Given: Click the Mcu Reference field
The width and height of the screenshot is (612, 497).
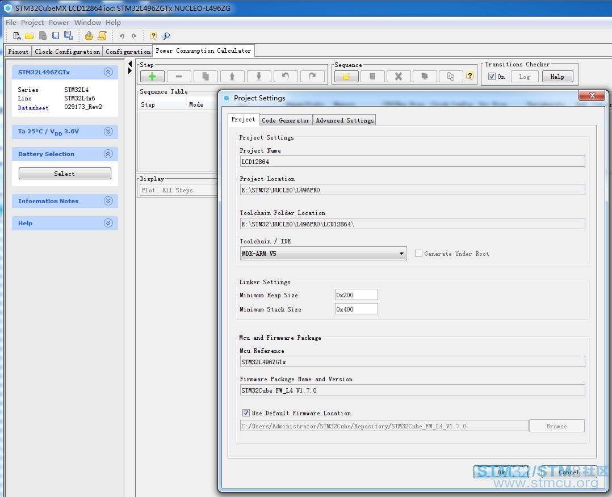Looking at the screenshot, I should 412,361.
